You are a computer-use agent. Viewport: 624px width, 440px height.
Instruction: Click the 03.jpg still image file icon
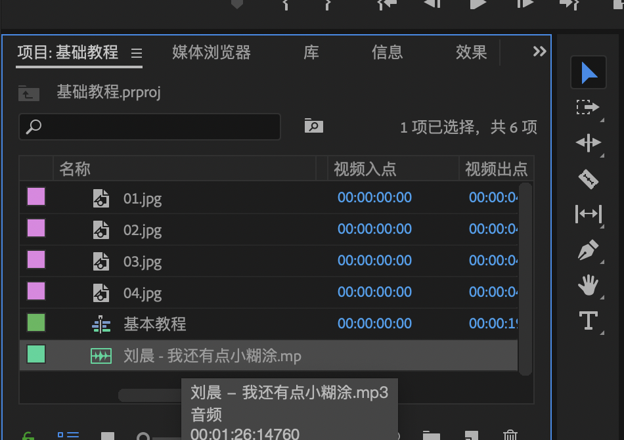[x=100, y=261]
